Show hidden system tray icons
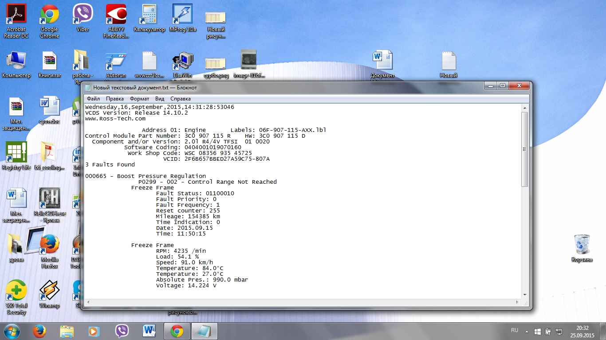 point(527,331)
